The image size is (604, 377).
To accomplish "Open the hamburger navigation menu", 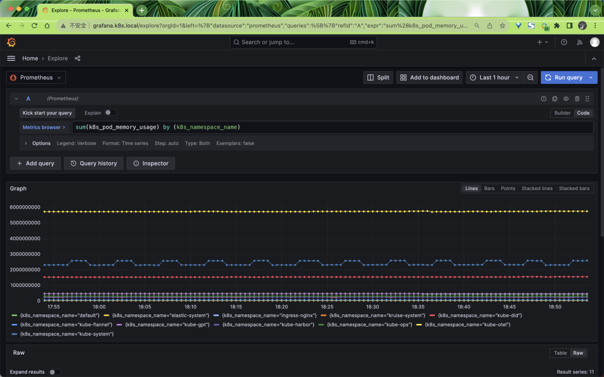I will [x=11, y=58].
